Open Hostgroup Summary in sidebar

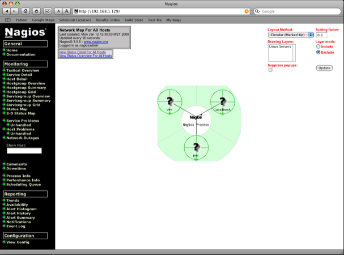click(x=26, y=88)
